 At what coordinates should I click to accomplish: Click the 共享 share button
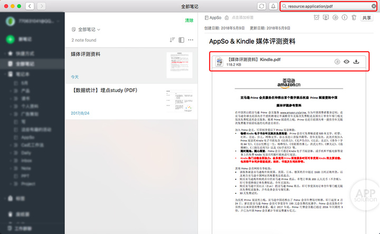point(367,18)
